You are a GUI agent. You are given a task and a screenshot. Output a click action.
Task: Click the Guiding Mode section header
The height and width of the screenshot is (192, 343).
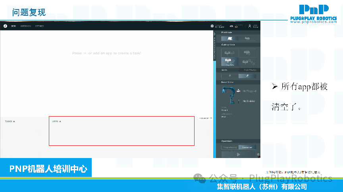[x=228, y=45]
